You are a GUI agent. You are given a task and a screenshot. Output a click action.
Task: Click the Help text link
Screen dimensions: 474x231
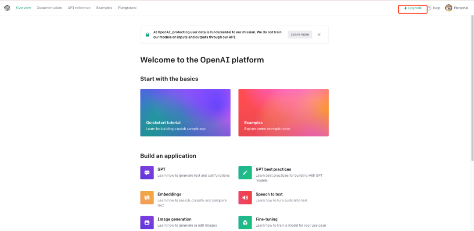point(436,8)
